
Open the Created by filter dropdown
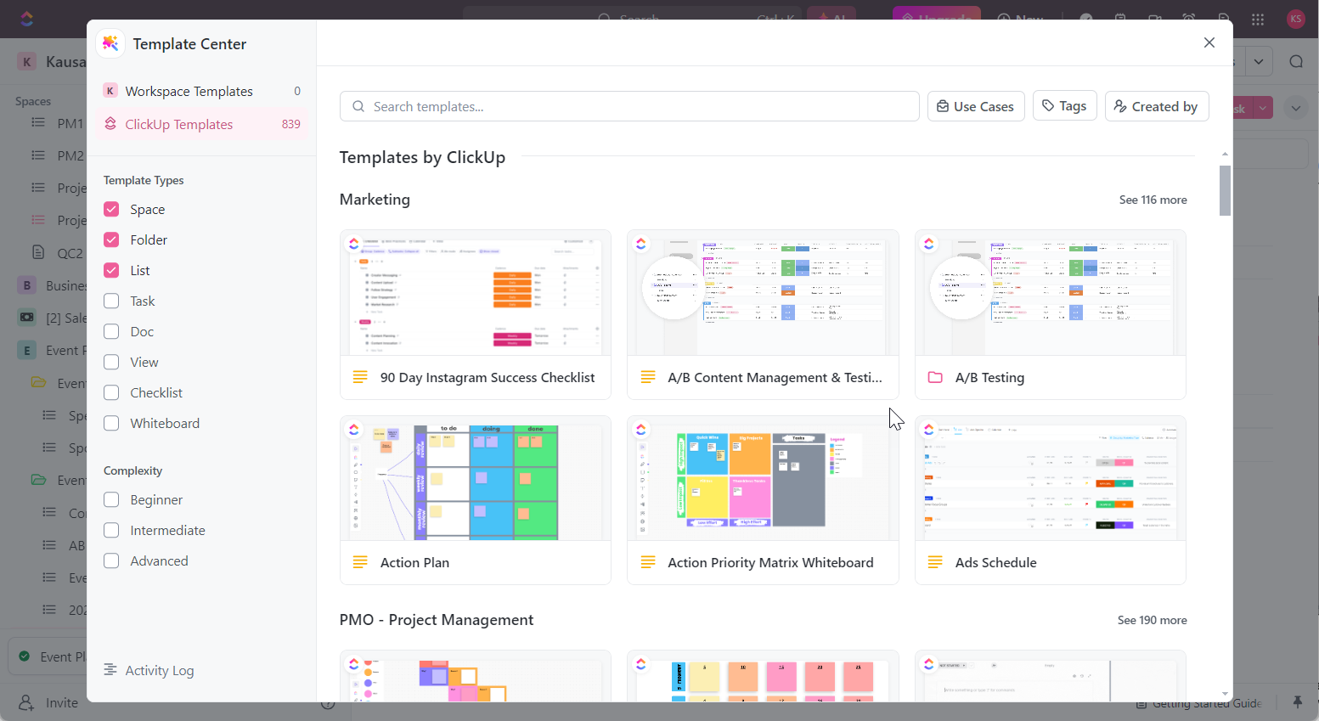pyautogui.click(x=1157, y=106)
